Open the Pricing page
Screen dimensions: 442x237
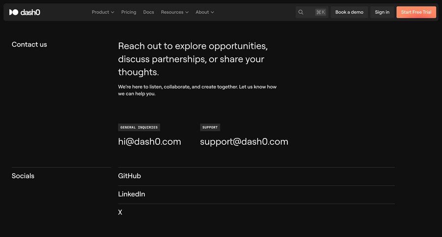click(x=129, y=12)
